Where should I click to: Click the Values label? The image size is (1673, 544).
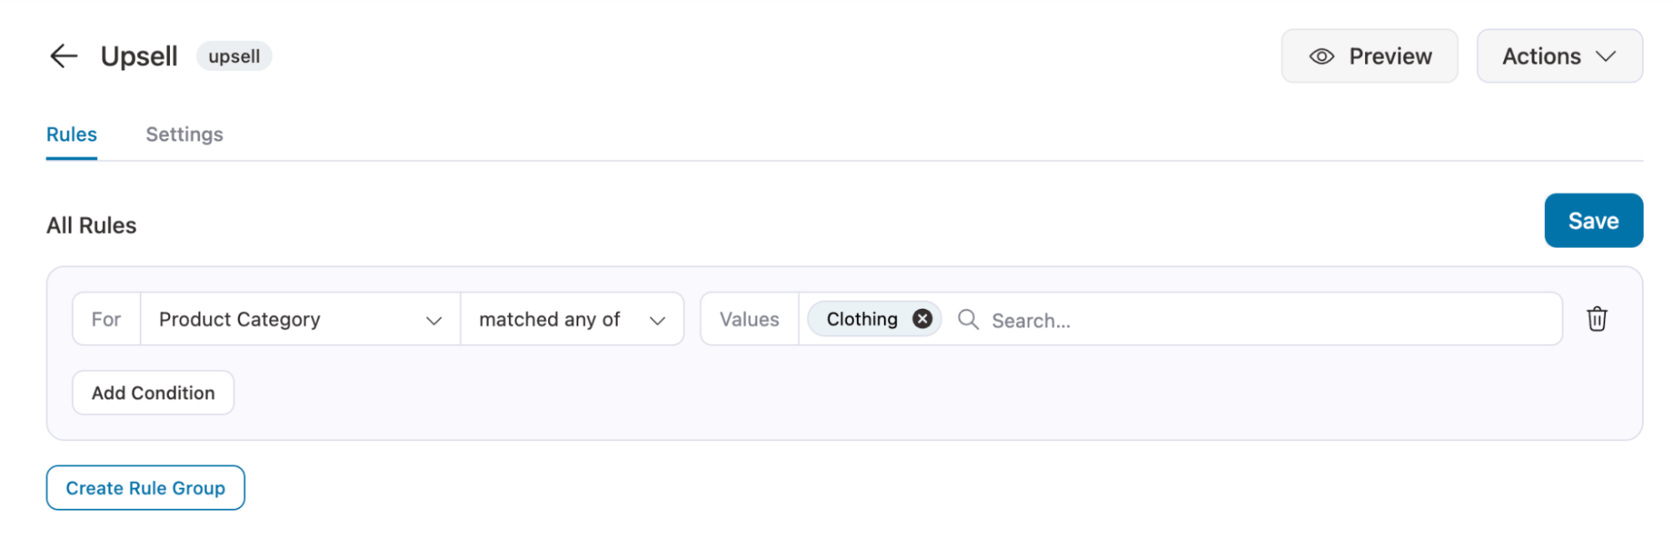point(749,319)
